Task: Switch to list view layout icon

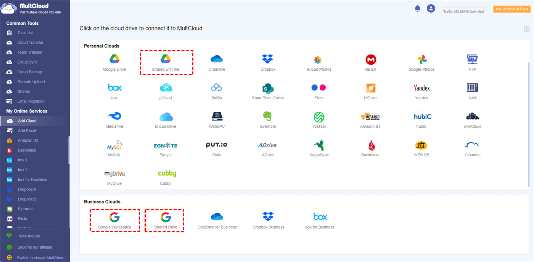Action: (527, 29)
